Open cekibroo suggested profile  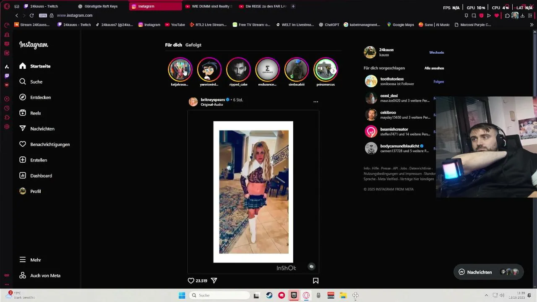click(x=388, y=112)
